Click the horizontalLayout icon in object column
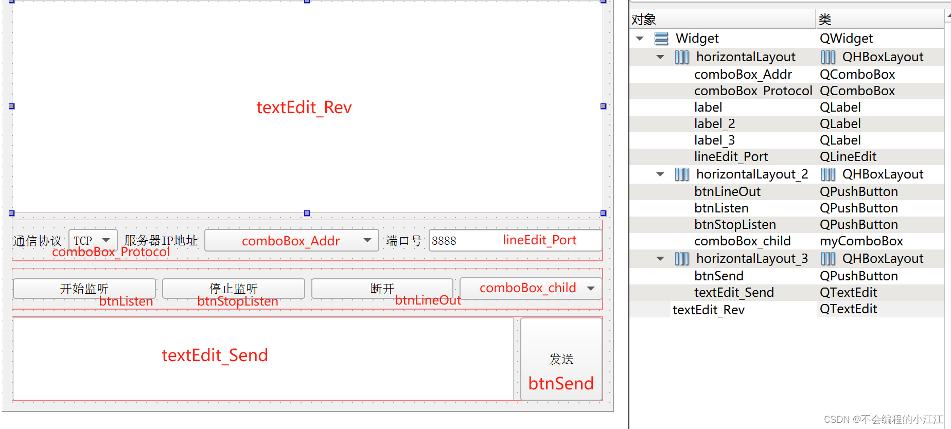Image resolution: width=951 pixels, height=429 pixels. pos(682,57)
